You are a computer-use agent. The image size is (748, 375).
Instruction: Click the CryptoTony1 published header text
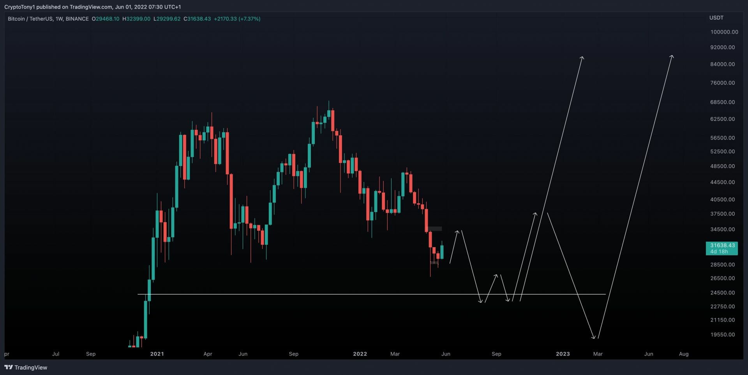tap(92, 7)
